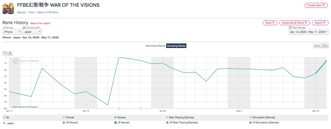Uncheck the Games category checkbox
This screenshot has height=129, width=331.
[x=116, y=117]
